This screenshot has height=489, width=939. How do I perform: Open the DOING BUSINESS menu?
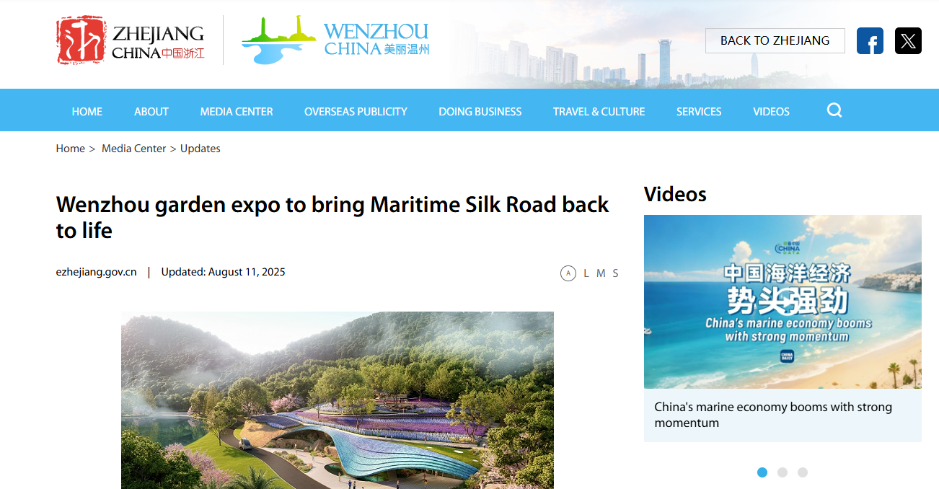(x=480, y=112)
